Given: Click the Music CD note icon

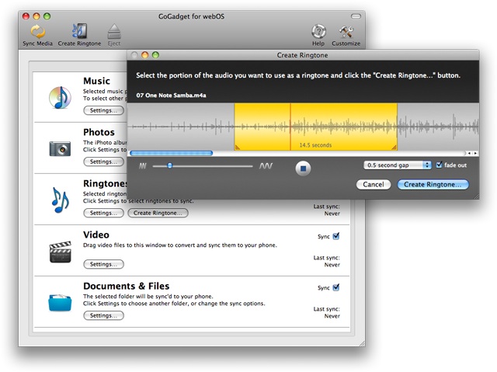Looking at the screenshot, I should pos(60,97).
